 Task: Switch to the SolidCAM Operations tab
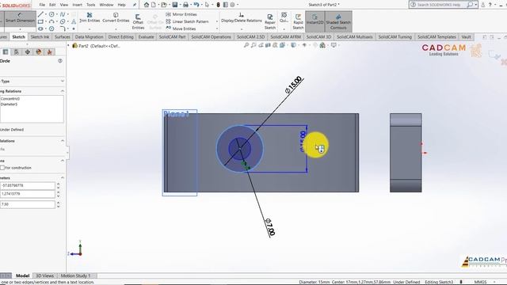point(211,37)
